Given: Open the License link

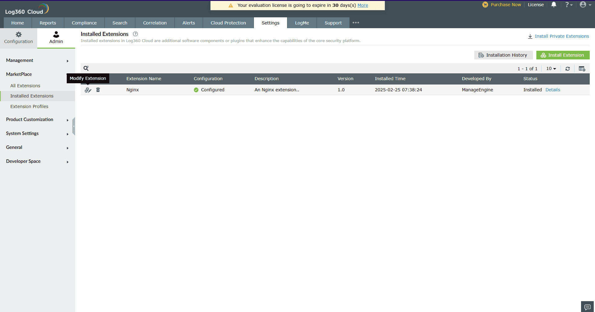Looking at the screenshot, I should pos(536,5).
